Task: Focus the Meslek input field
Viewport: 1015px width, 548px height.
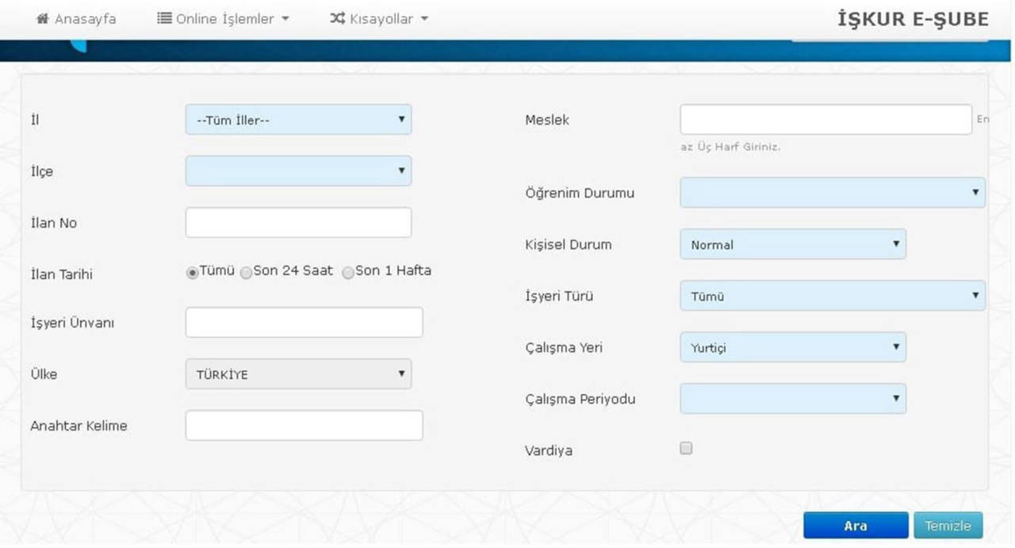Action: point(825,120)
